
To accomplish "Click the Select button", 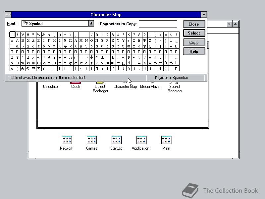I will point(194,33).
